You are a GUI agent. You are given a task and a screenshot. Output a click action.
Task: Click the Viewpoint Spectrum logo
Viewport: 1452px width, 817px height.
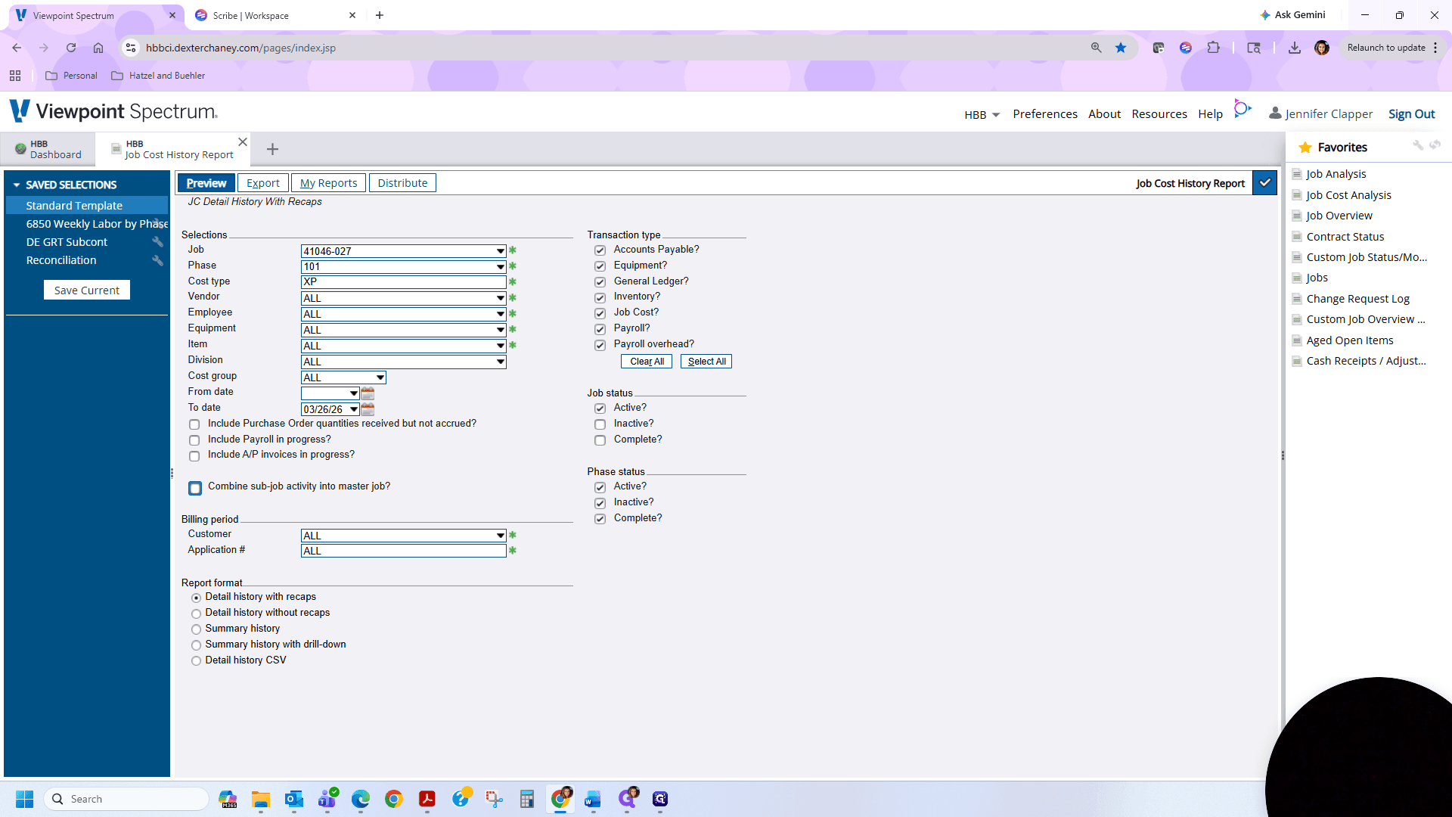point(113,112)
